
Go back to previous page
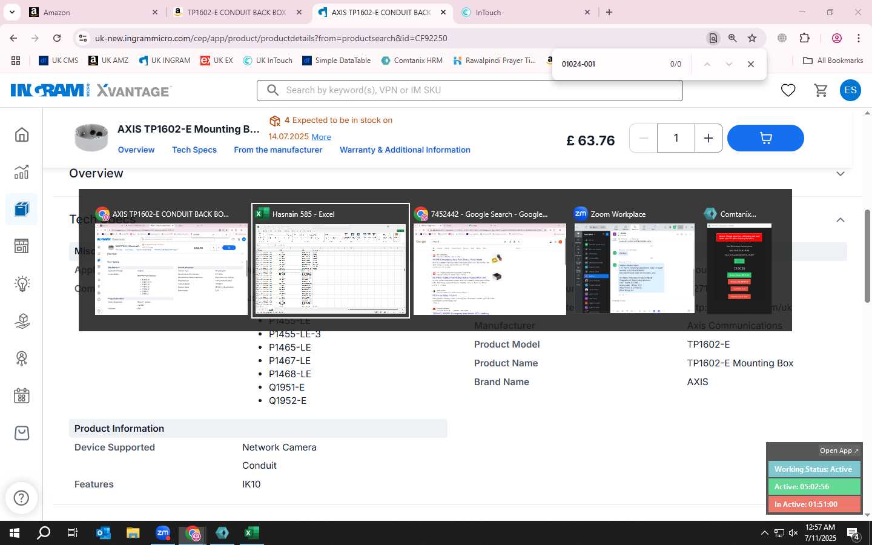point(13,38)
